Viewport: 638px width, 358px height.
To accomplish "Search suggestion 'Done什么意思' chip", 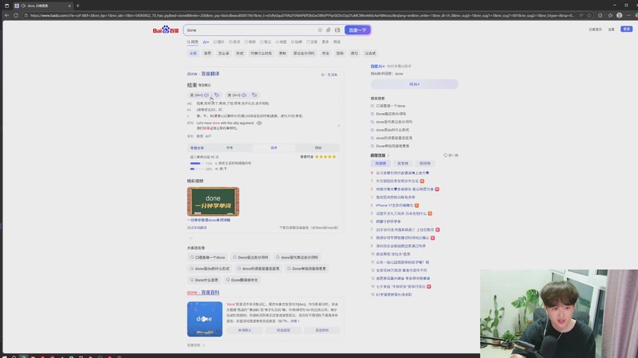I will 204,280.
